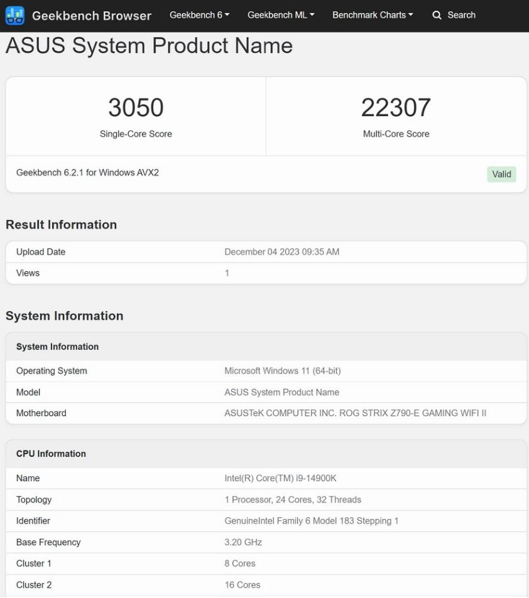This screenshot has height=598, width=529.
Task: Expand the Geekbench ML dropdown menu
Action: click(x=281, y=15)
